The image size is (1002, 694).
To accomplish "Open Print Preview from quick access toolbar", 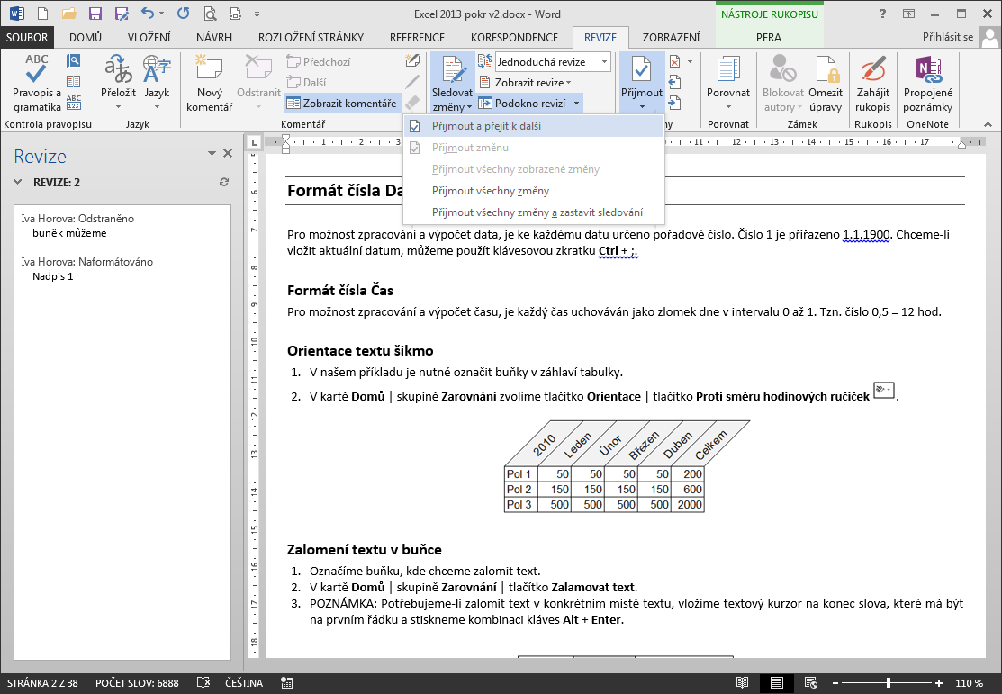I will pyautogui.click(x=210, y=14).
